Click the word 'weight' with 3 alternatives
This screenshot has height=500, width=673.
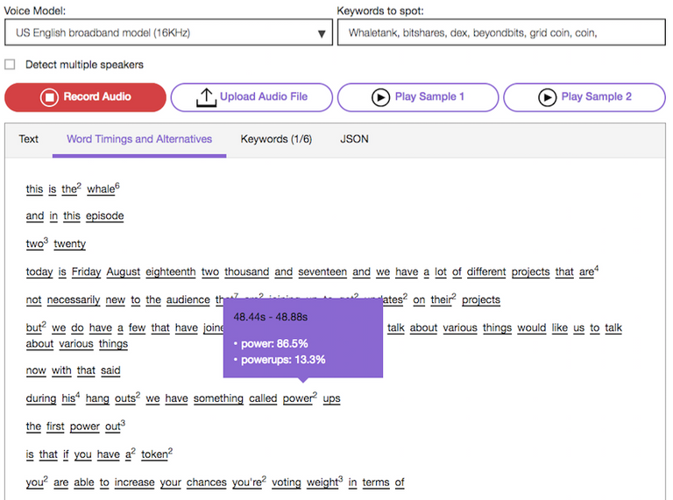324,482
